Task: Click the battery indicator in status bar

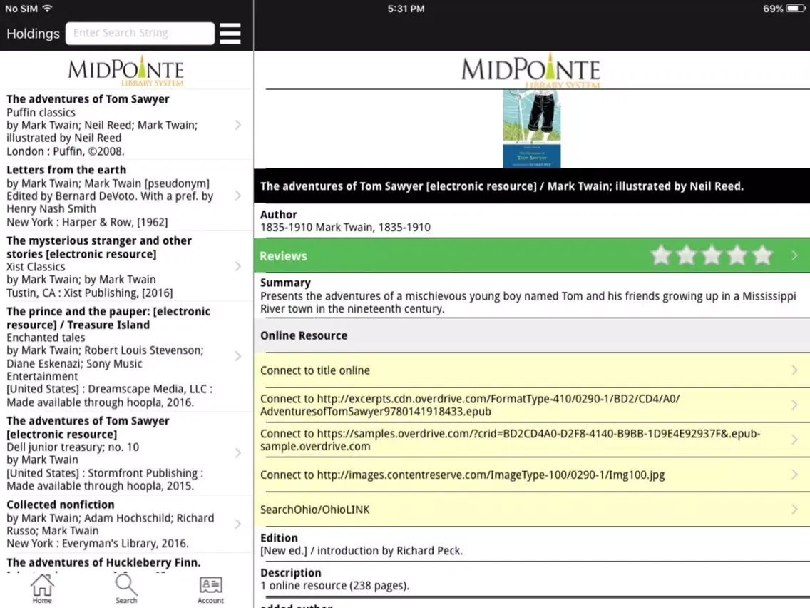Action: tap(795, 9)
